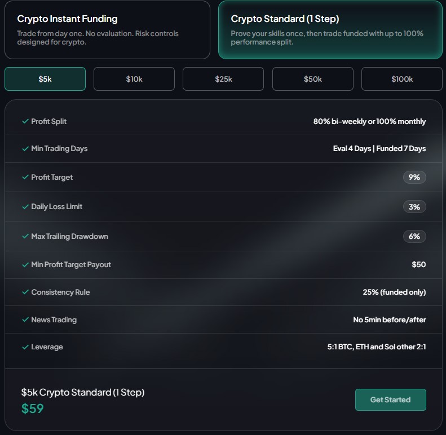Viewport: 446px width, 435px height.
Task: Click the checkmark icon beside Daily Loss Limit
Action: click(25, 207)
